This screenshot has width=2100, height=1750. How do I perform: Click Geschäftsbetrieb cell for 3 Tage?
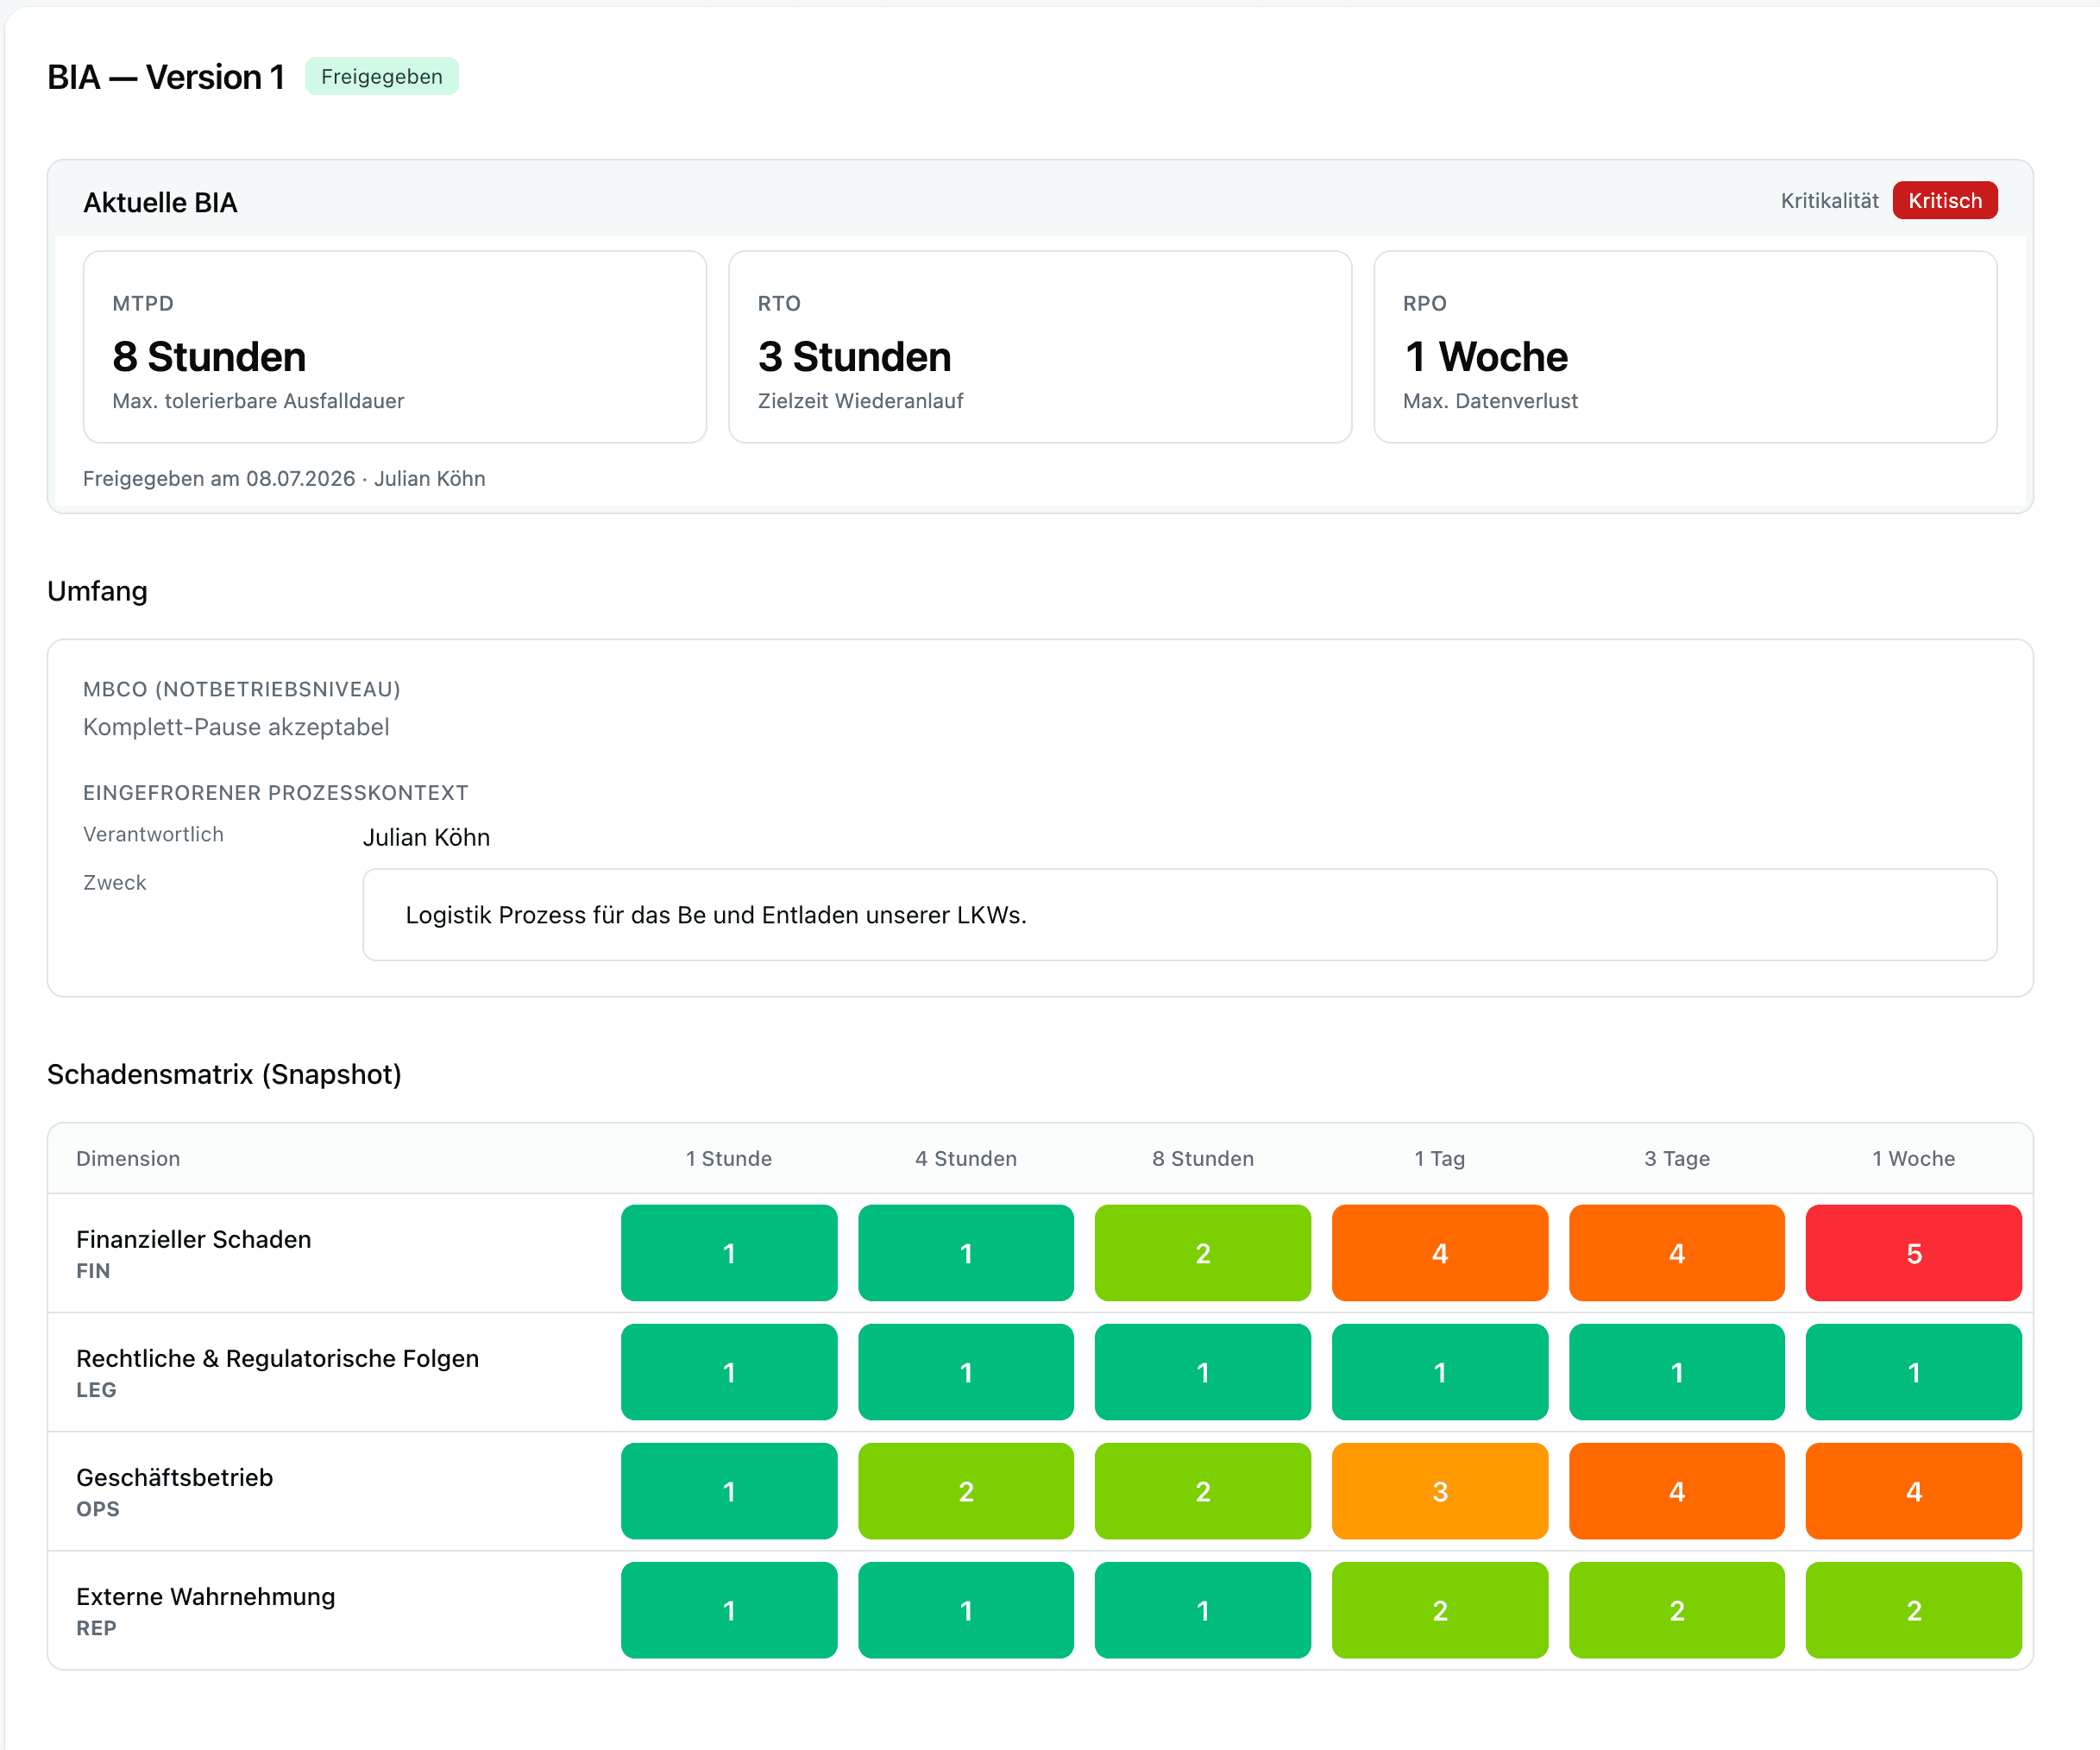point(1677,1491)
